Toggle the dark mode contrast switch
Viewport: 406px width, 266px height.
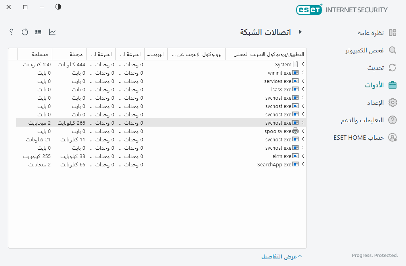(x=58, y=7)
